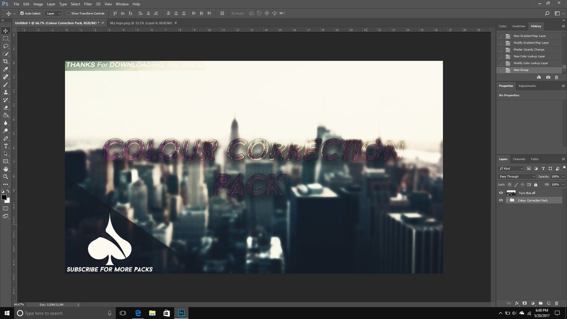
Task: Select the Eyedropper tool
Action: [x=6, y=69]
